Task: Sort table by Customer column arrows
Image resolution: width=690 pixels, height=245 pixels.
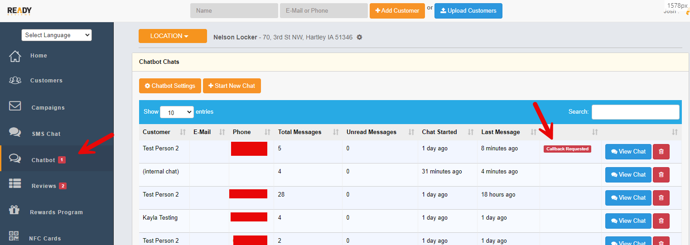Action: point(183,132)
